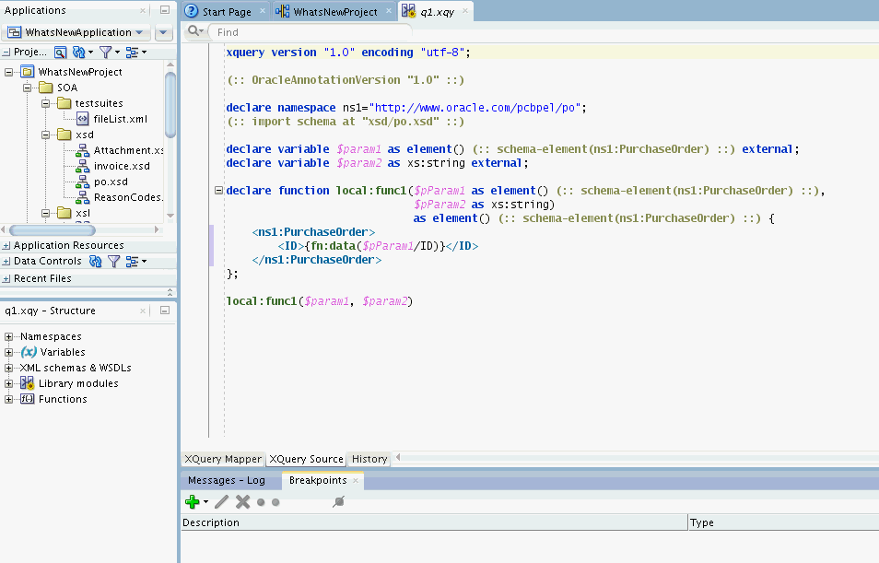The height and width of the screenshot is (563, 879).
Task: Click the Delete breakpoint X icon
Action: tap(243, 501)
